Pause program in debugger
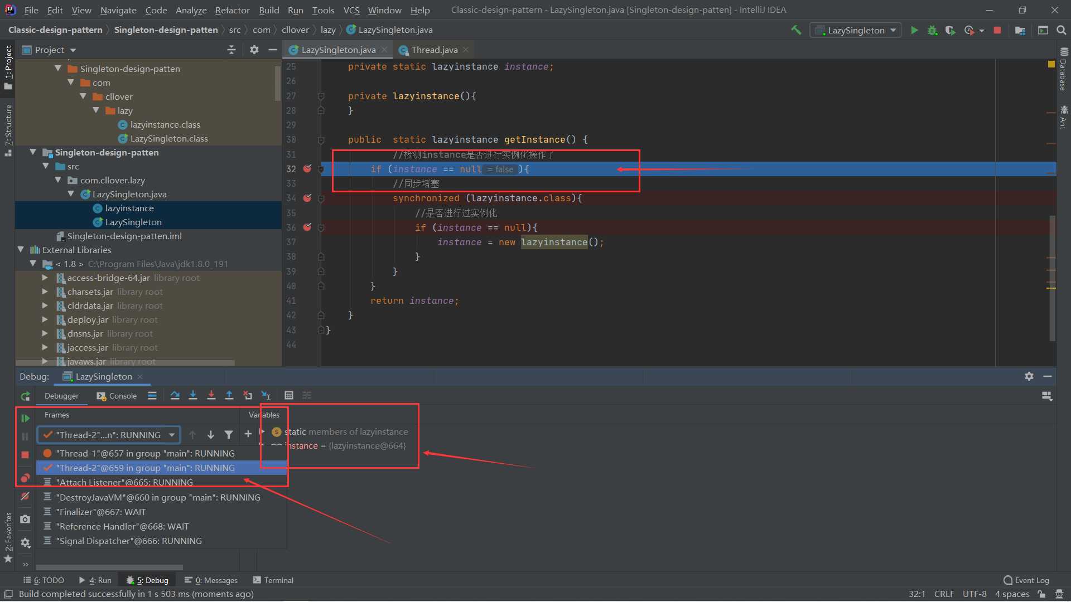 [25, 436]
